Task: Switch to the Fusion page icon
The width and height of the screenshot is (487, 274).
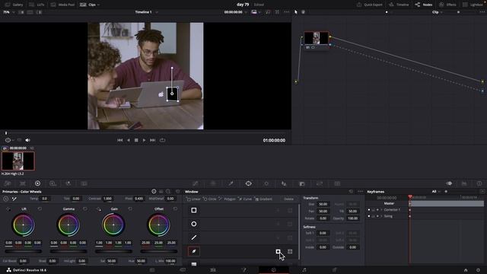Action: (x=243, y=270)
